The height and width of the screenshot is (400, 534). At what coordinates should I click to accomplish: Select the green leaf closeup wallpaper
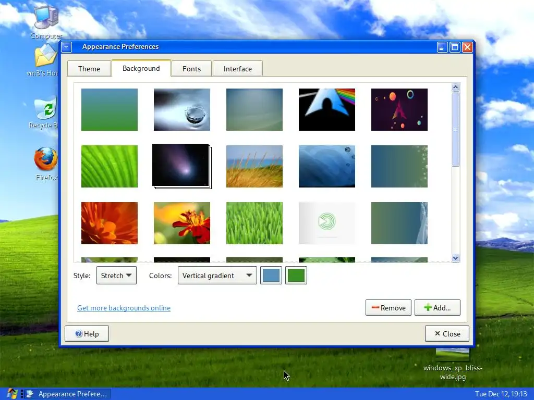[110, 166]
